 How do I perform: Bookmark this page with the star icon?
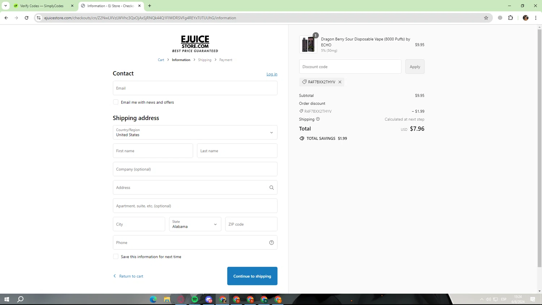pos(486,18)
